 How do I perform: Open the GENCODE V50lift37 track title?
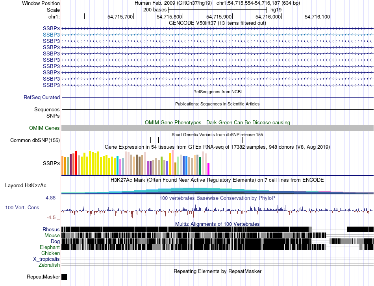click(217, 23)
